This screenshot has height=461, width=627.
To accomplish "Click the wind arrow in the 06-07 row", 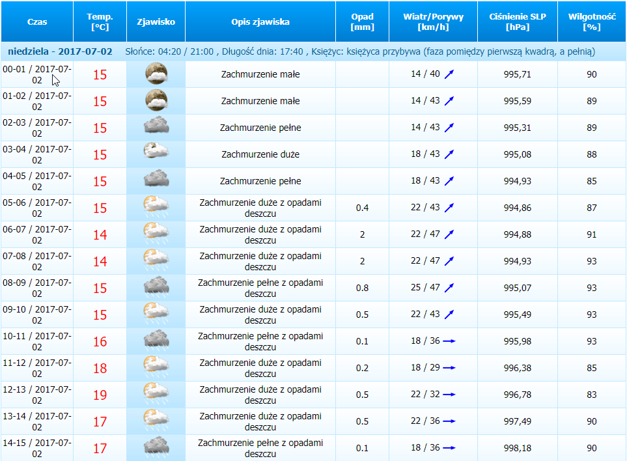I will pyautogui.click(x=449, y=234).
